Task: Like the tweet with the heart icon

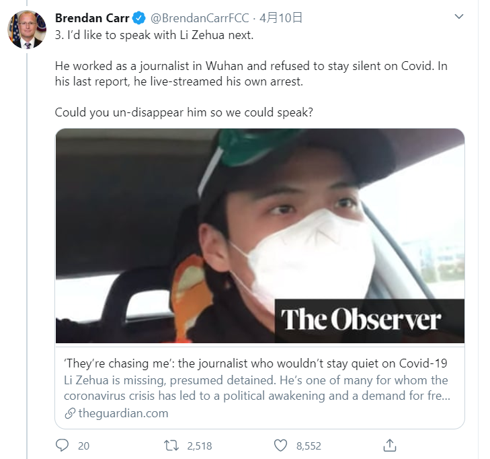Action: (280, 445)
